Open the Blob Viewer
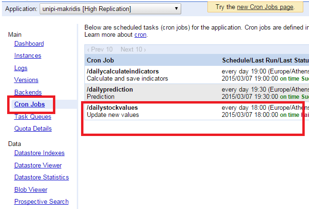The image size is (309, 209). click(31, 189)
